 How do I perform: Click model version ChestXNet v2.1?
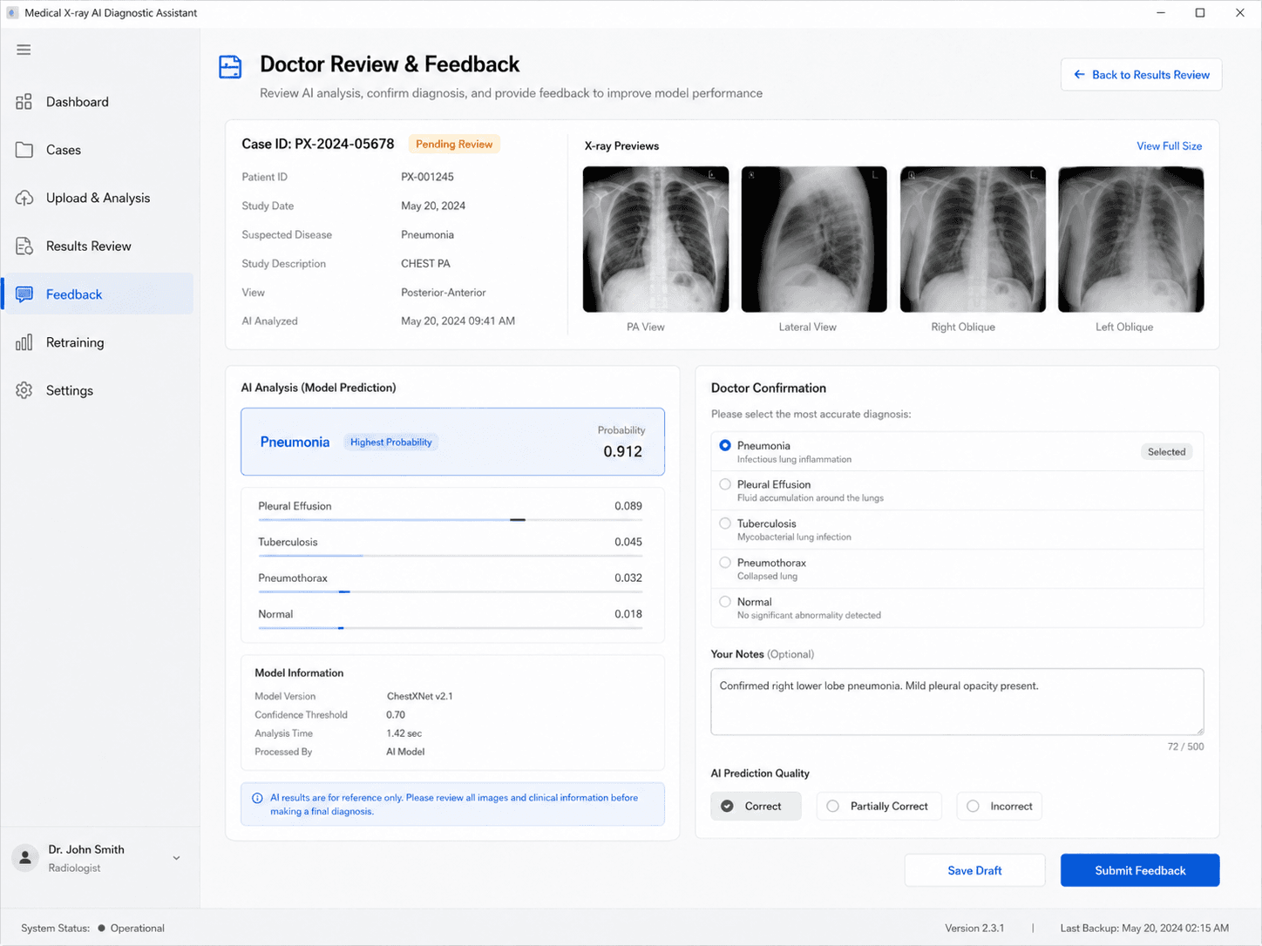pos(419,697)
